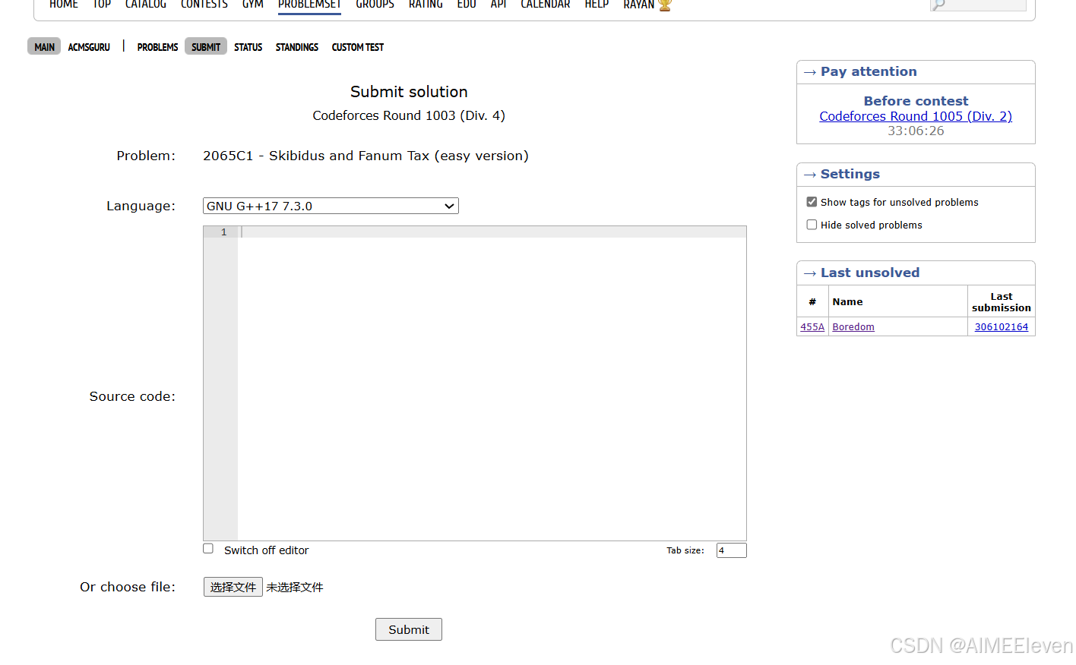Click the Before contest label

pyautogui.click(x=916, y=101)
